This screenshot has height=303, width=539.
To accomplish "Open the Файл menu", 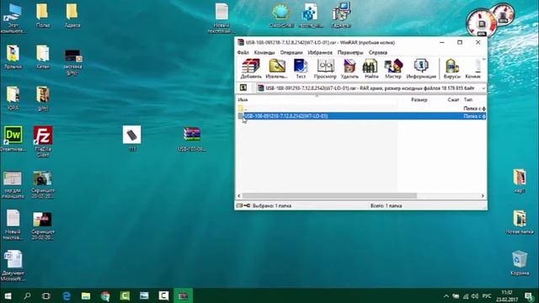I will [243, 52].
